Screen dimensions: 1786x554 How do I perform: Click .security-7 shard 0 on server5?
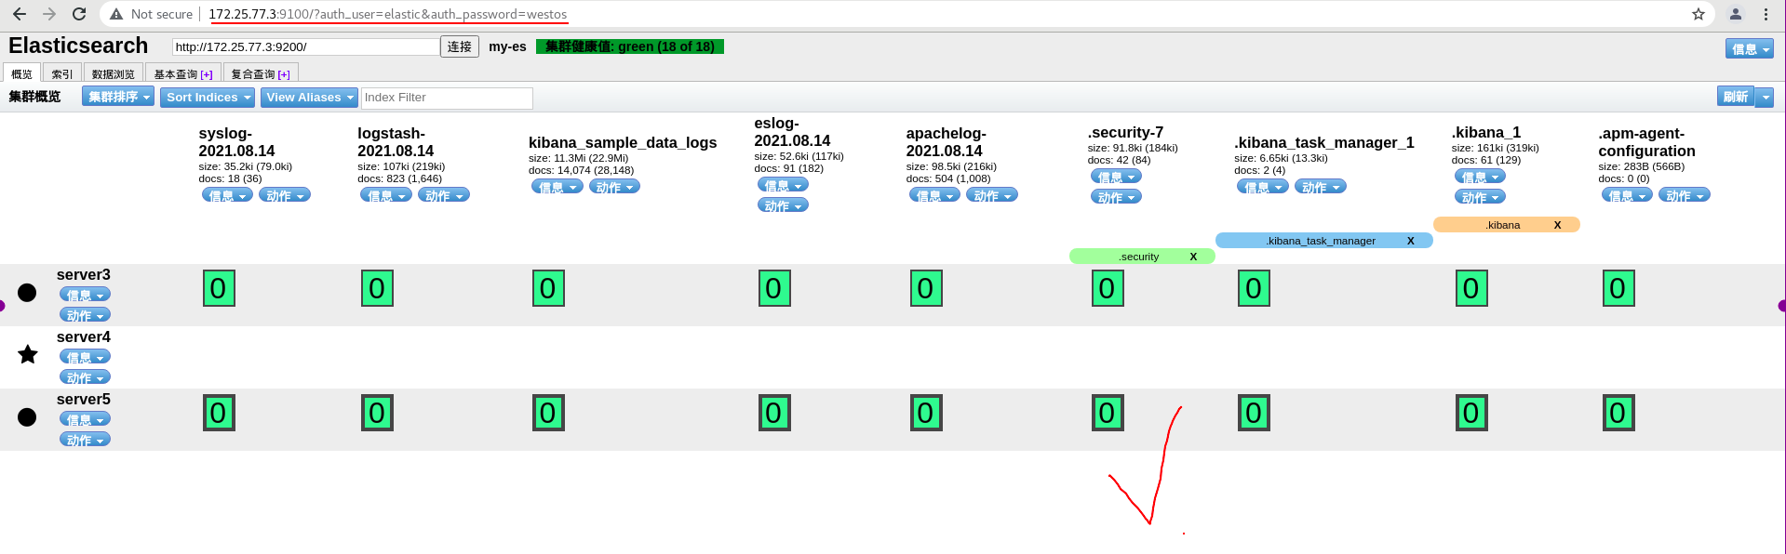click(1108, 413)
